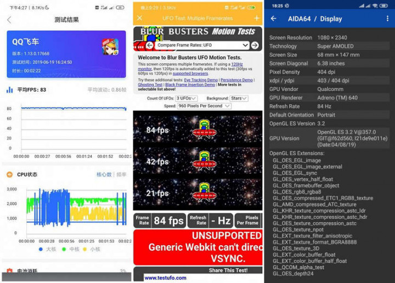Select the Refresh Rate 84 Hz row
Screen dimensions: 395x283
coord(329,106)
